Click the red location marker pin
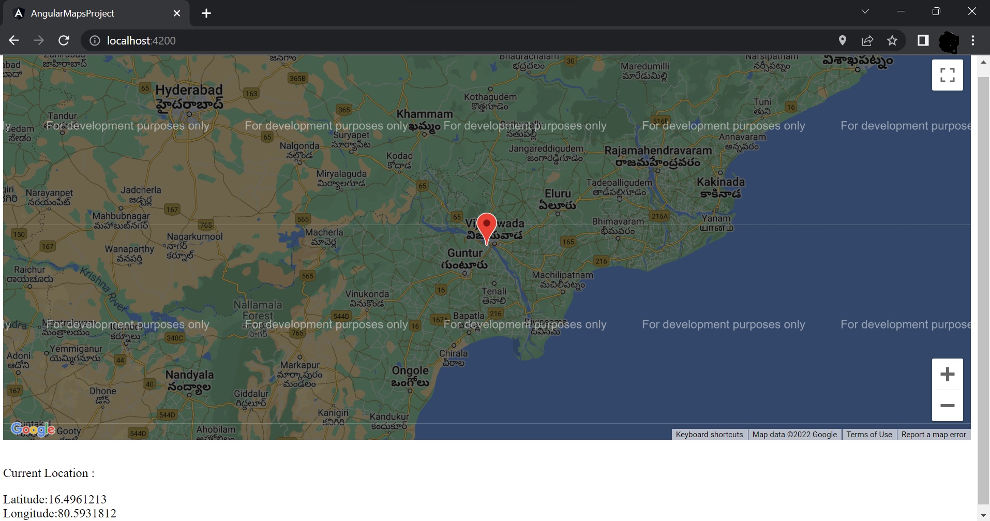 (486, 226)
